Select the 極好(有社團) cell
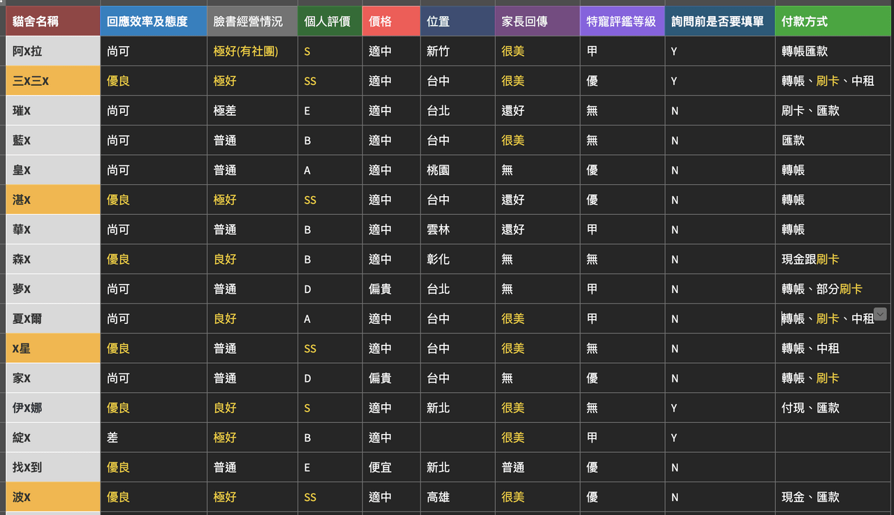This screenshot has width=894, height=515. (252, 51)
